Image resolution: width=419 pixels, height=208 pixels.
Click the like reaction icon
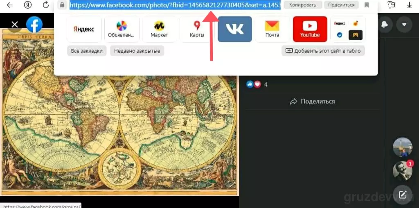pos(250,84)
